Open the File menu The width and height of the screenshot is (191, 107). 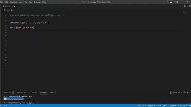click(1, 2)
